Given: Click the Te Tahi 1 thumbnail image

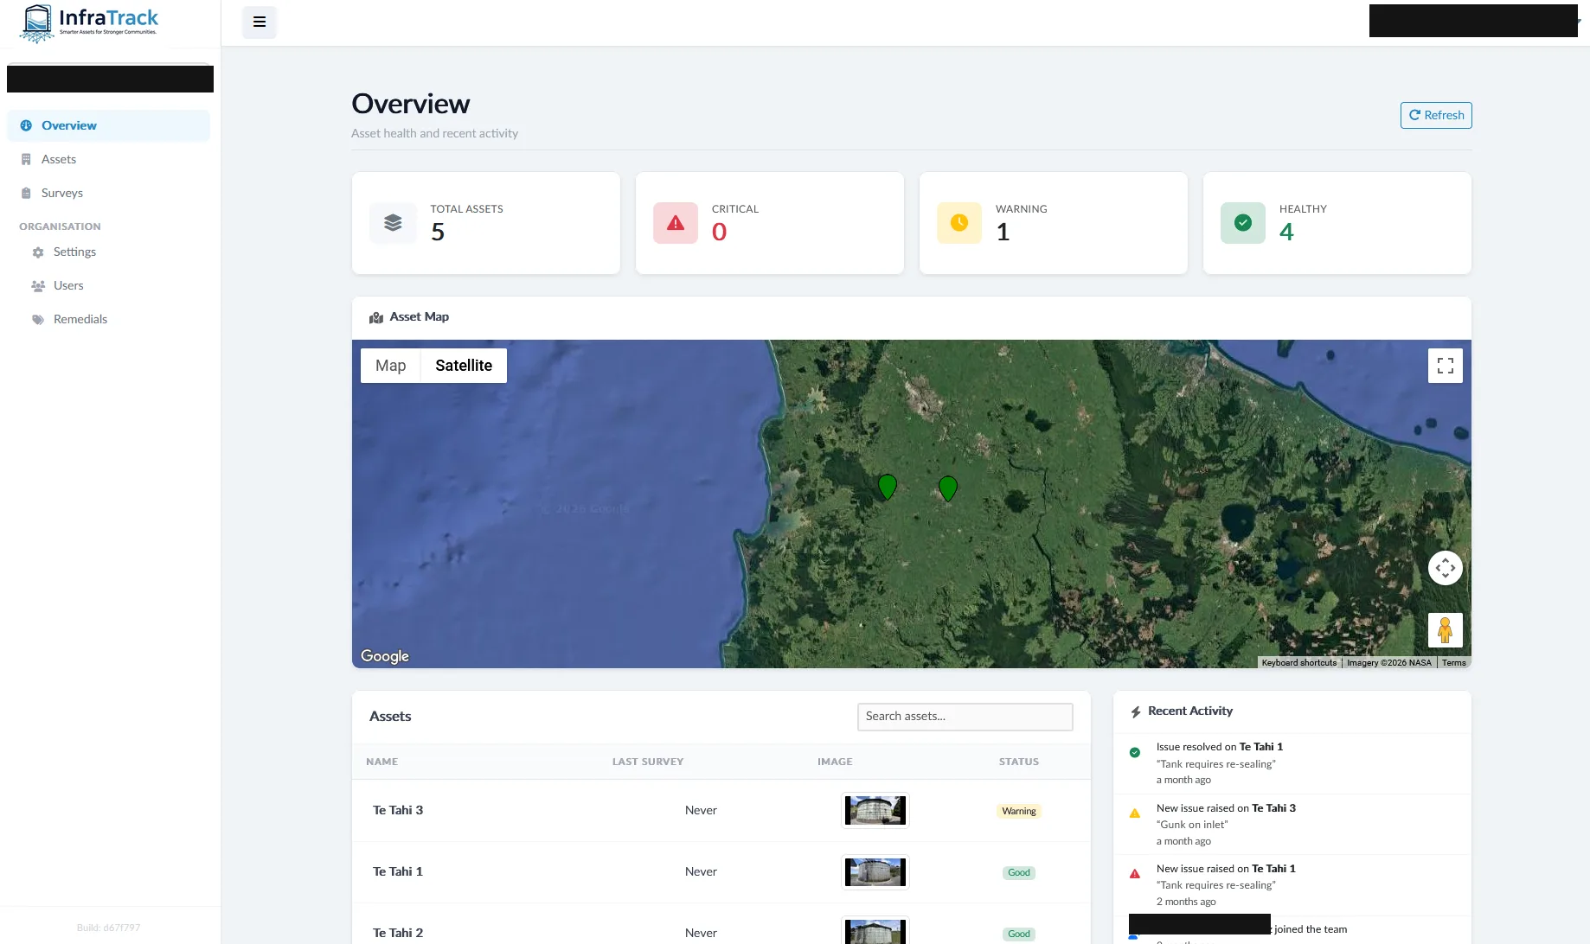Looking at the screenshot, I should click(875, 872).
